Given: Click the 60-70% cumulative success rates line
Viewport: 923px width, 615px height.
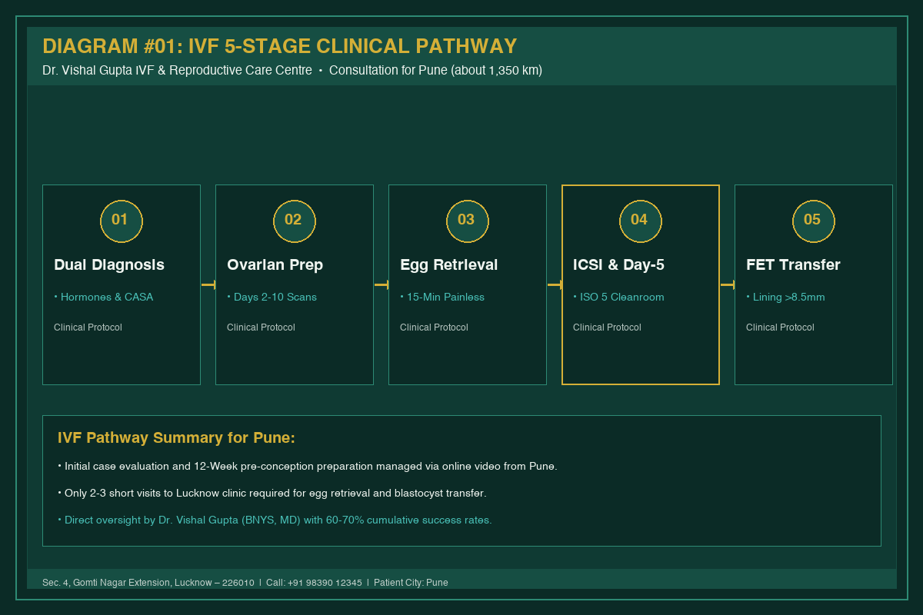Looking at the screenshot, I should 275,520.
